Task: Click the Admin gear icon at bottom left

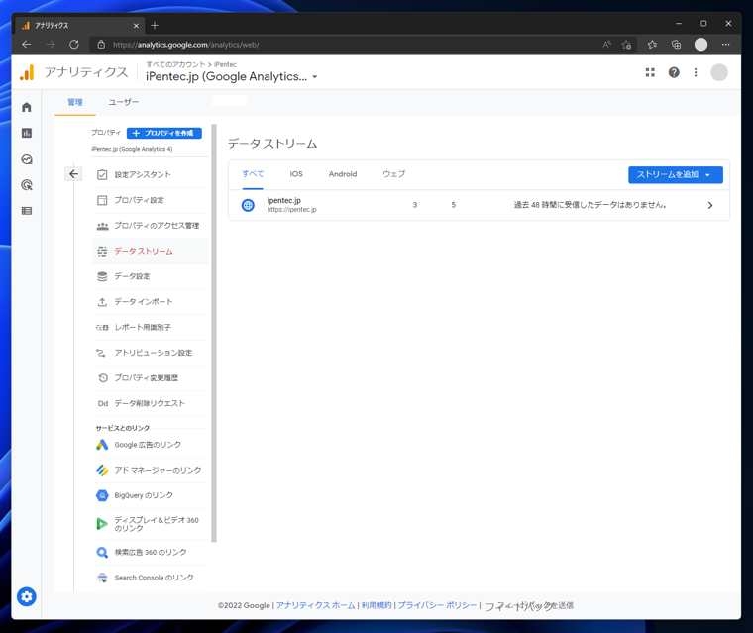Action: coord(27,596)
